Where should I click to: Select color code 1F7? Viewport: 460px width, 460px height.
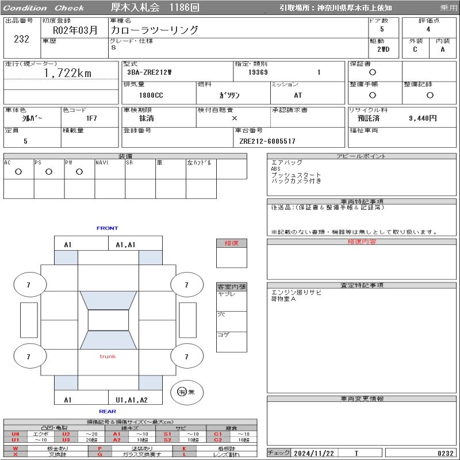pos(91,118)
